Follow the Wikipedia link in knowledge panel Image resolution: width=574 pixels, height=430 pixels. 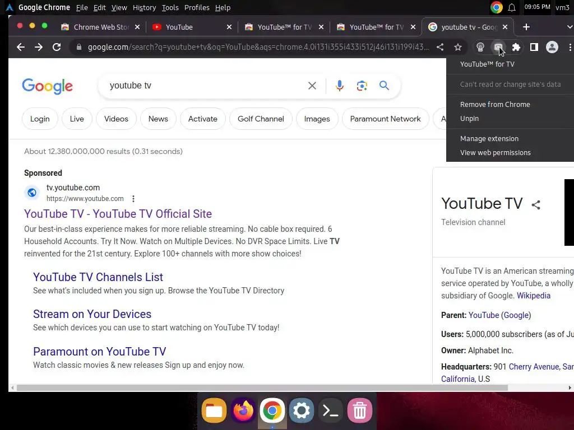tap(534, 296)
